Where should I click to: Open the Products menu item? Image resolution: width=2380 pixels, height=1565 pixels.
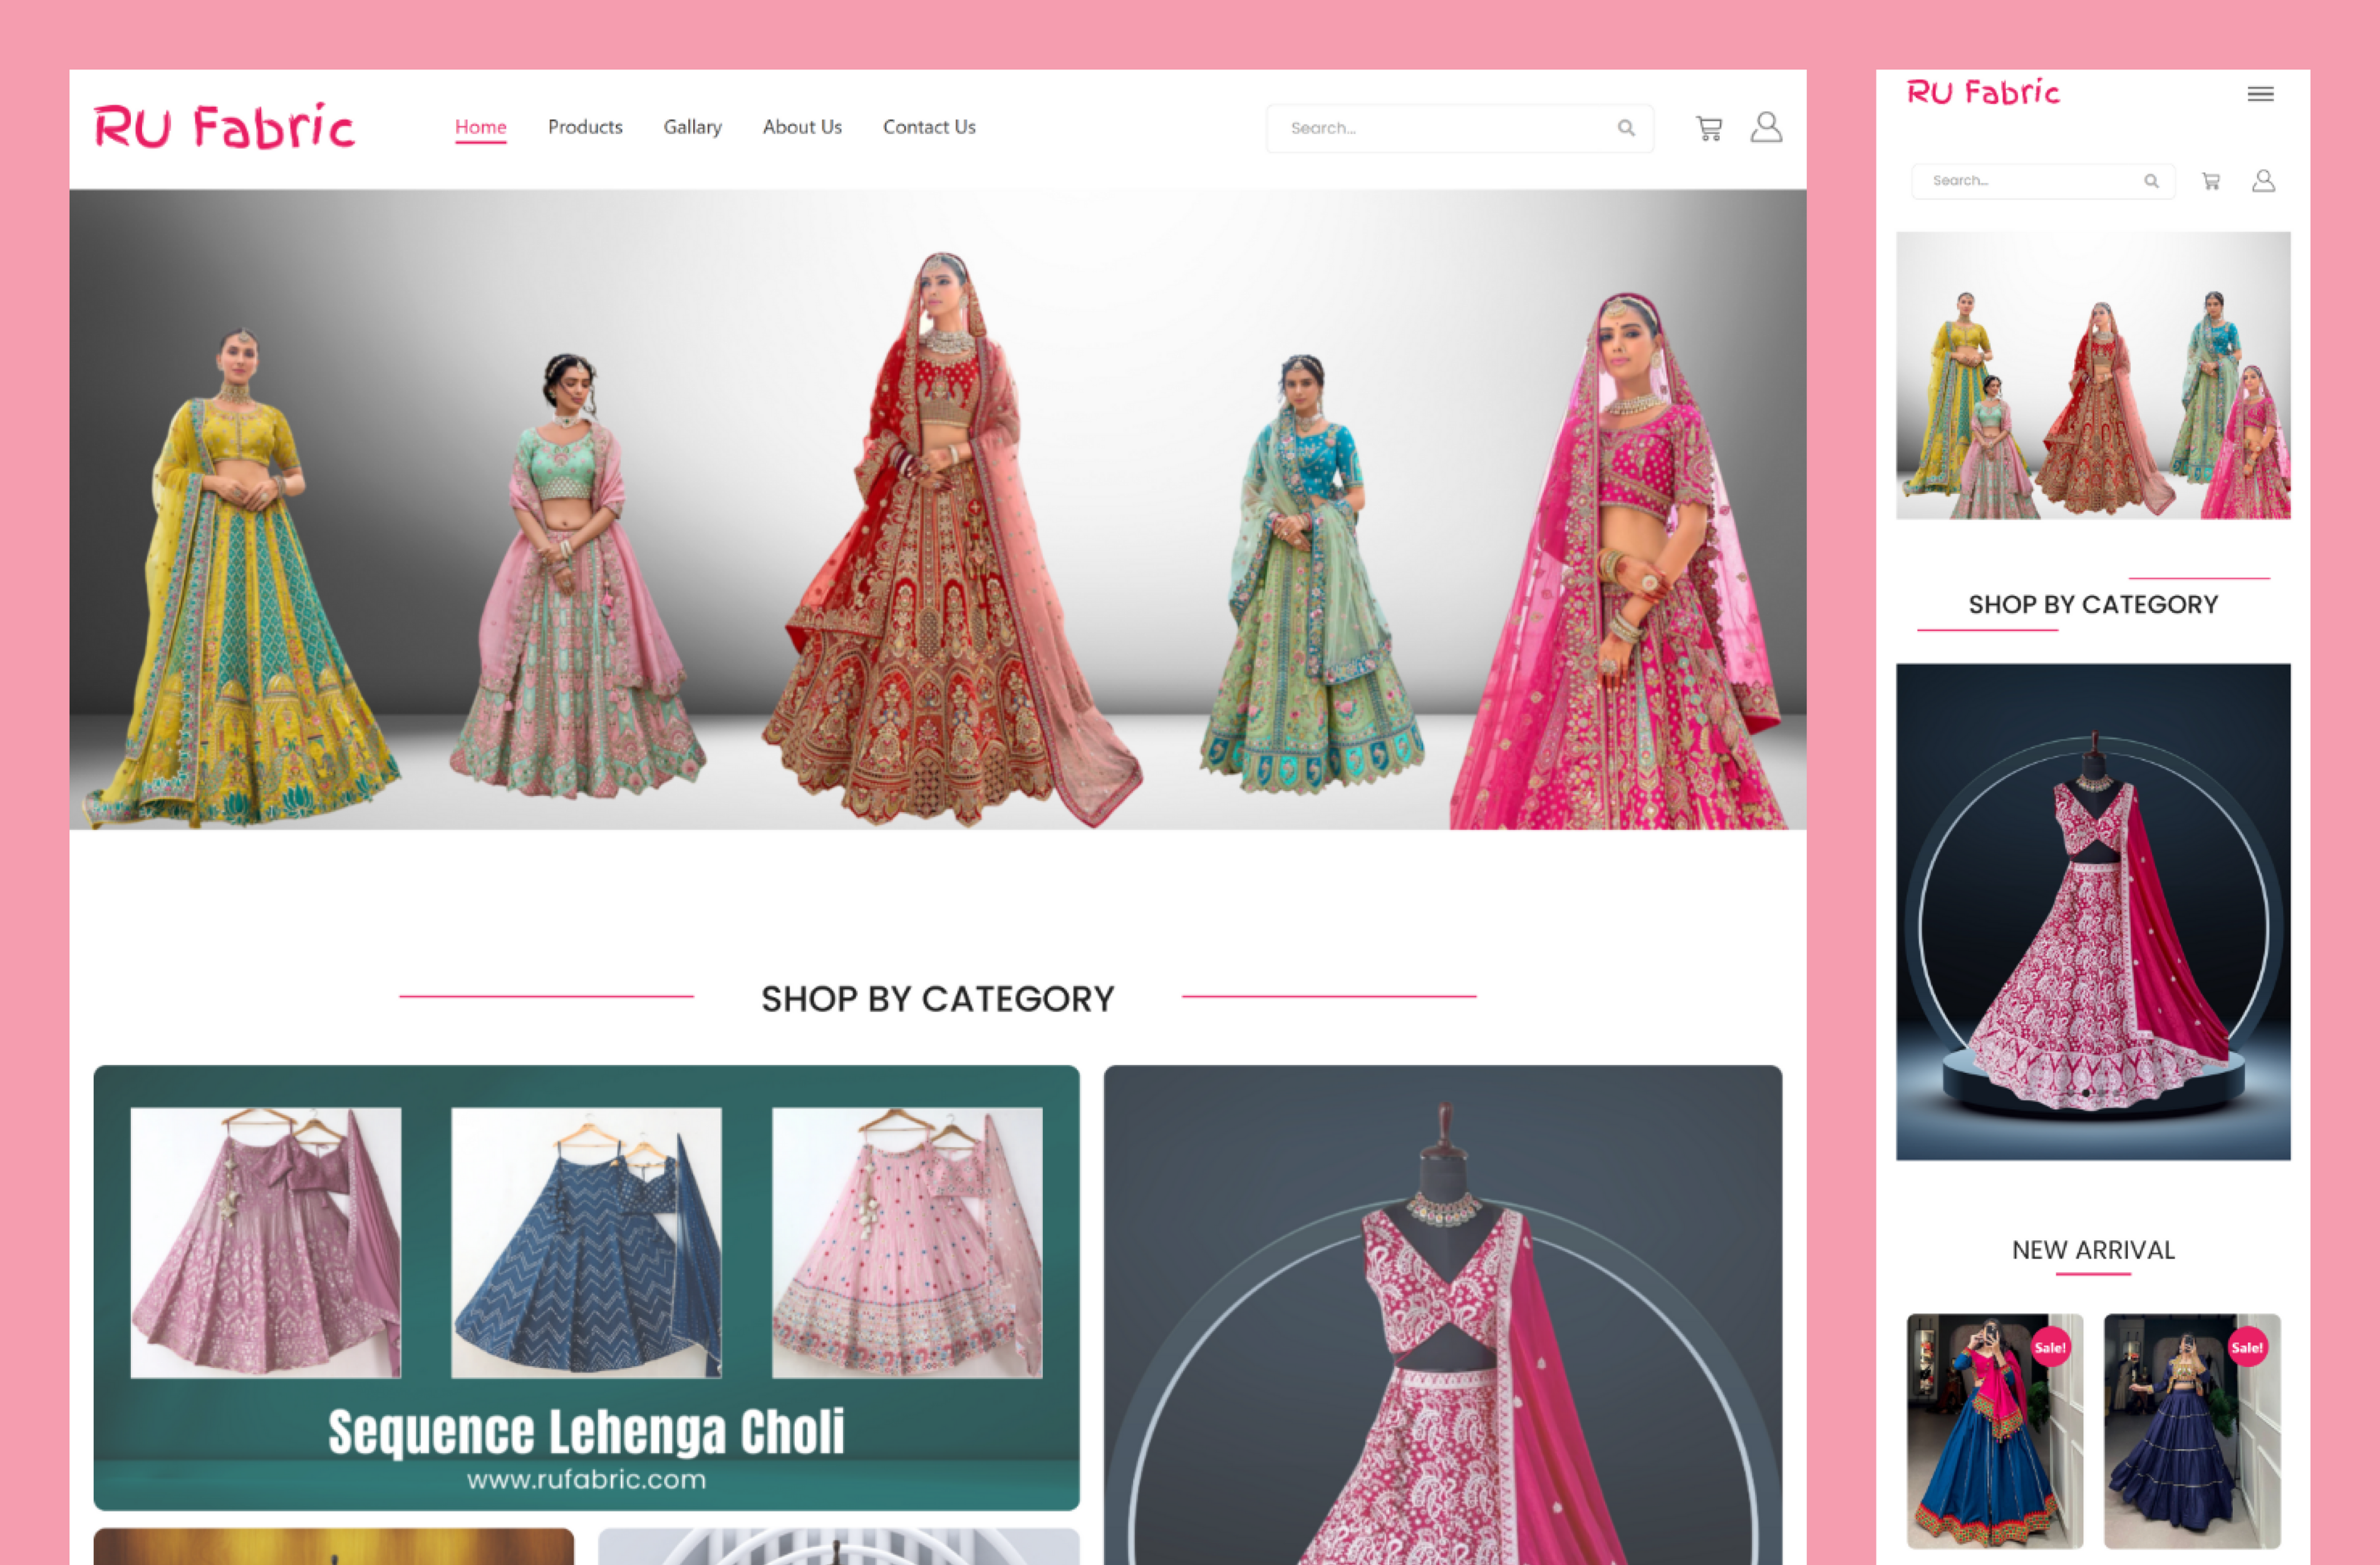585,127
